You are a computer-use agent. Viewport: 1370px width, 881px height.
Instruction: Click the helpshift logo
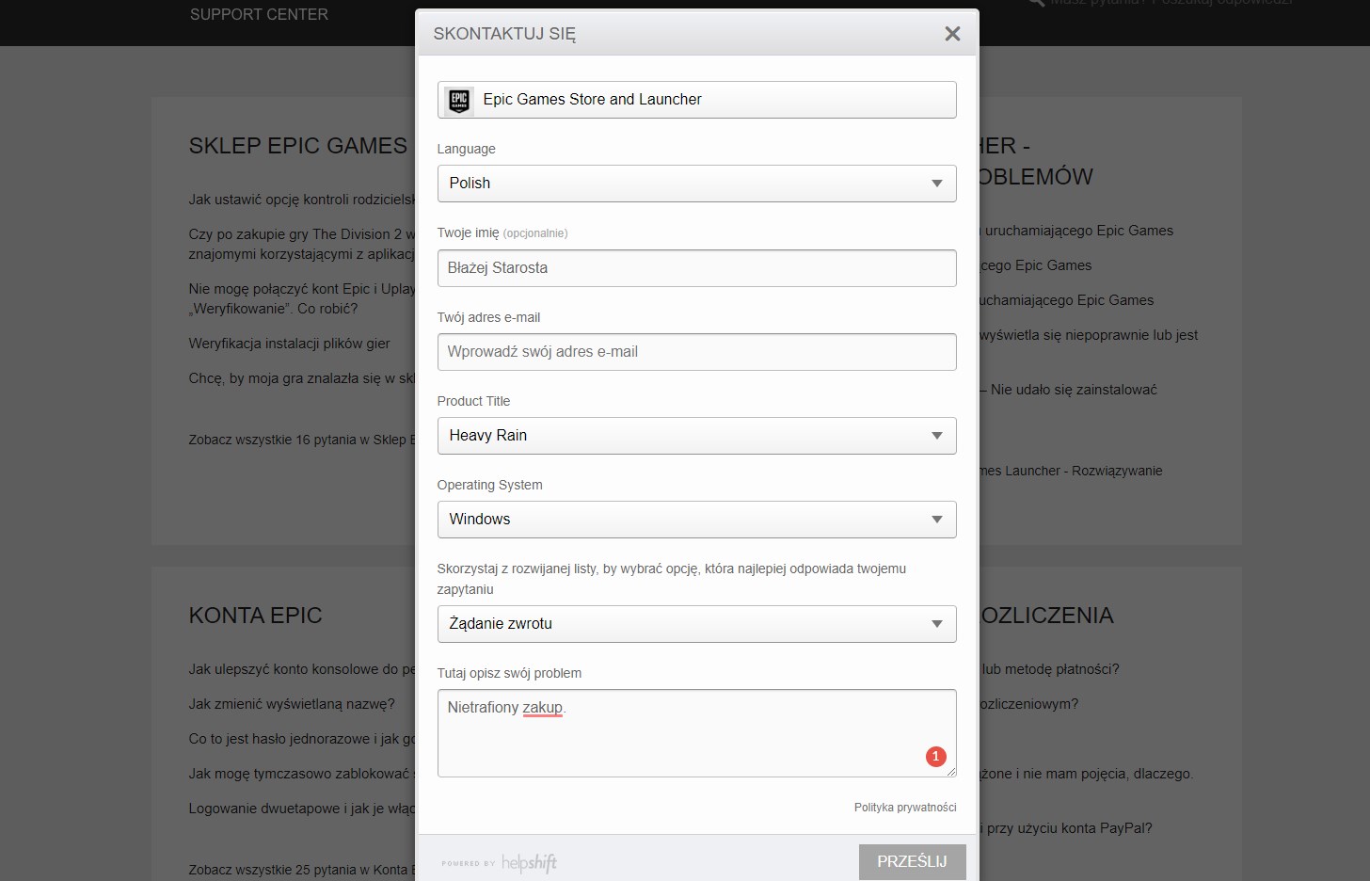pyautogui.click(x=529, y=862)
